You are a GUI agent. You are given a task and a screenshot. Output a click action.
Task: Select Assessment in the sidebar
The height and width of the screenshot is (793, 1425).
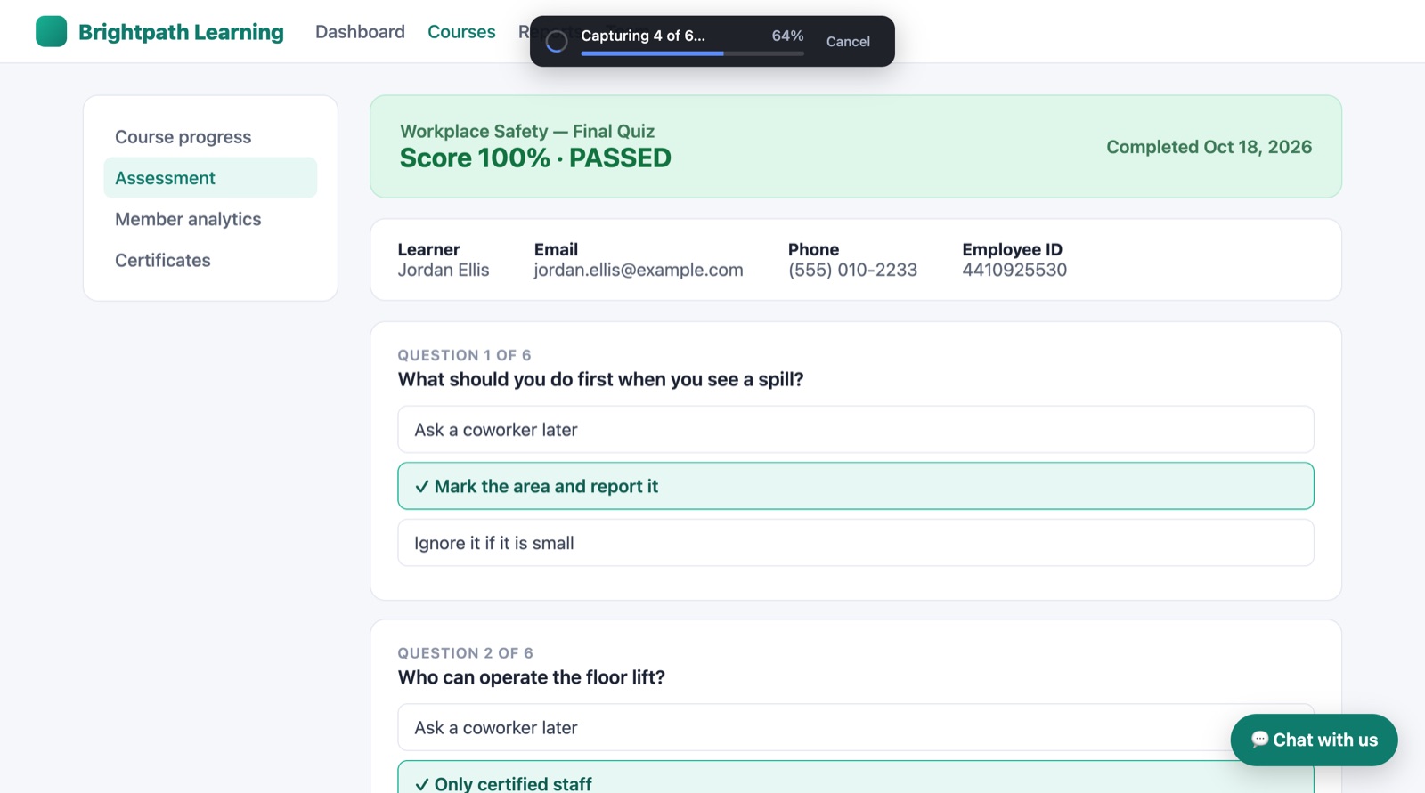click(210, 178)
